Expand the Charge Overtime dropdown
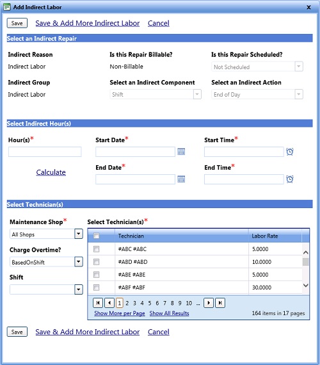Screen dimensions: 320x365 click(79, 262)
